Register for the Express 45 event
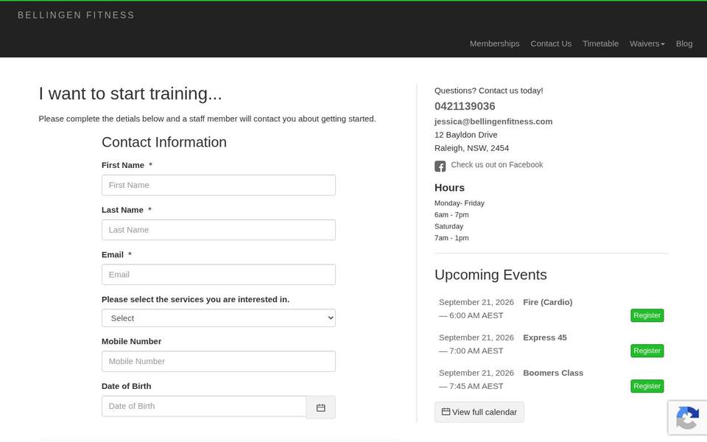This screenshot has width=707, height=442. pyautogui.click(x=647, y=351)
